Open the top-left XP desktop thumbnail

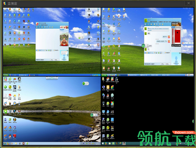click(52, 42)
